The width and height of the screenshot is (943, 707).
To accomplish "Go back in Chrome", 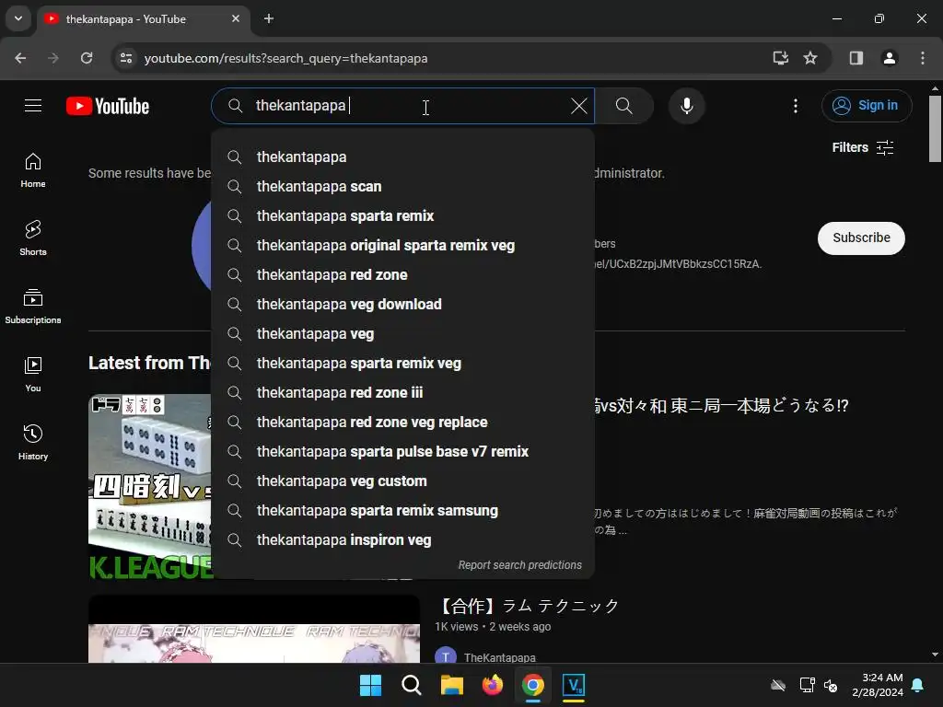I will (20, 58).
